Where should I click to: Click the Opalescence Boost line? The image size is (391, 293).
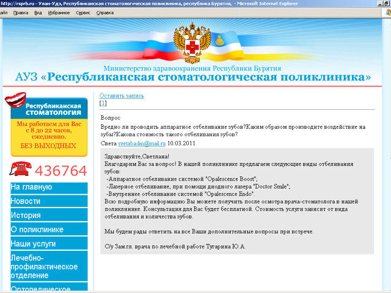(x=181, y=179)
